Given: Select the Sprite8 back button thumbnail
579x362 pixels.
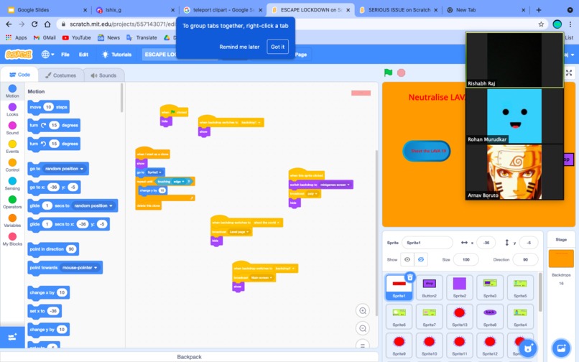Looking at the screenshot, I should click(x=490, y=316).
